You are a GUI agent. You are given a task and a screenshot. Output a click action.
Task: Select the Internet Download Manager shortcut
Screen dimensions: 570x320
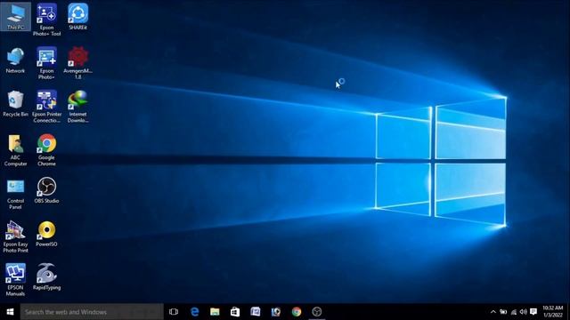pyautogui.click(x=77, y=107)
